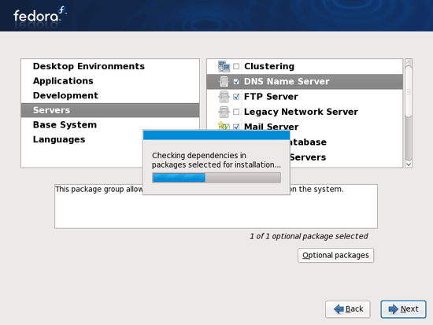
Task: Click the DNS Name Server icon
Action: pyautogui.click(x=224, y=82)
